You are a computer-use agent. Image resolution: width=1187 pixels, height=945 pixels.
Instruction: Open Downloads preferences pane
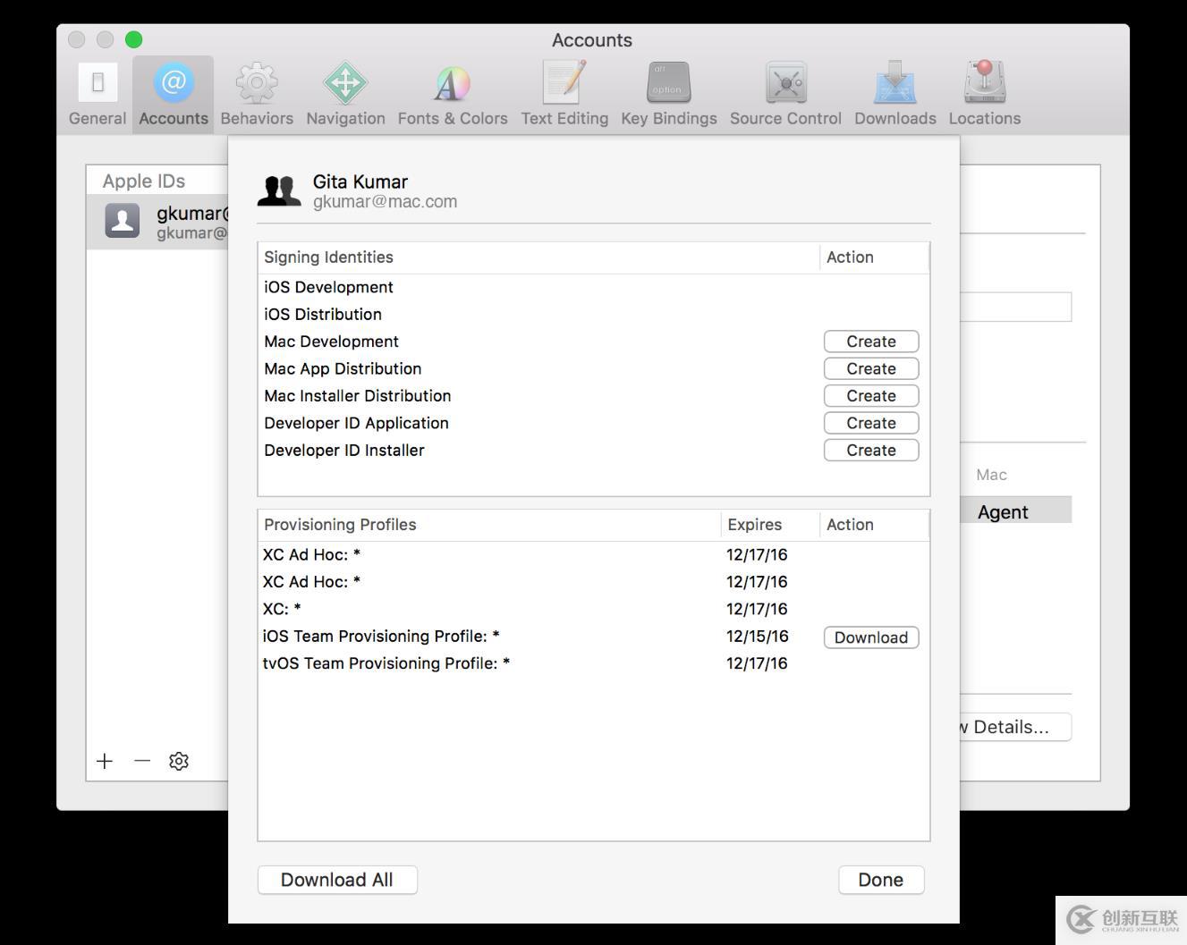[x=894, y=84]
